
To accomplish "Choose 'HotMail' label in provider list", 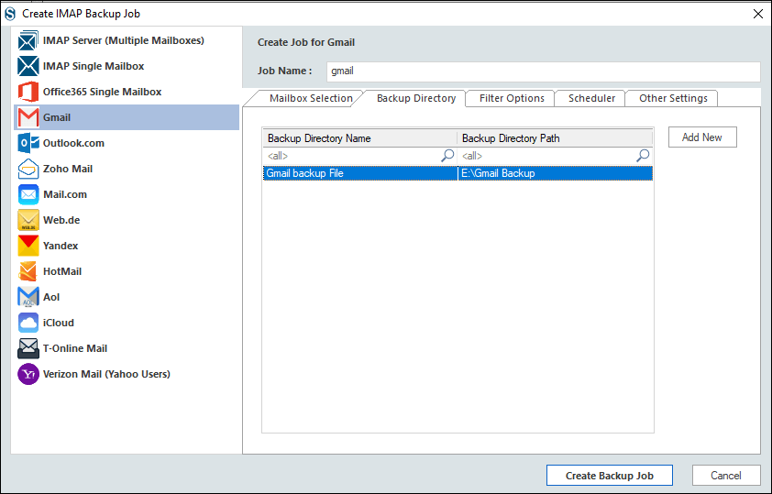I will tap(62, 271).
